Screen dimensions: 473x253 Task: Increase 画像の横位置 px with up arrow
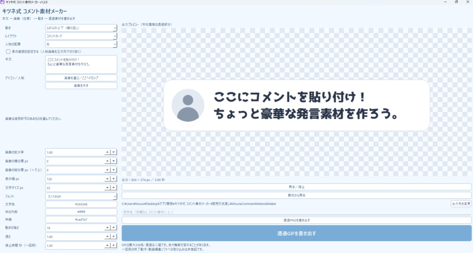[x=107, y=161]
